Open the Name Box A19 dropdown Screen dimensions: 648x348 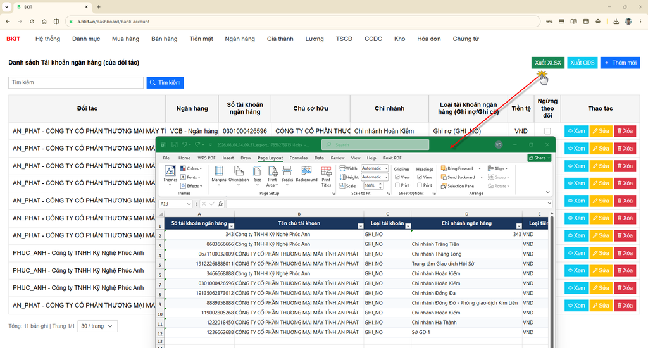click(x=189, y=204)
